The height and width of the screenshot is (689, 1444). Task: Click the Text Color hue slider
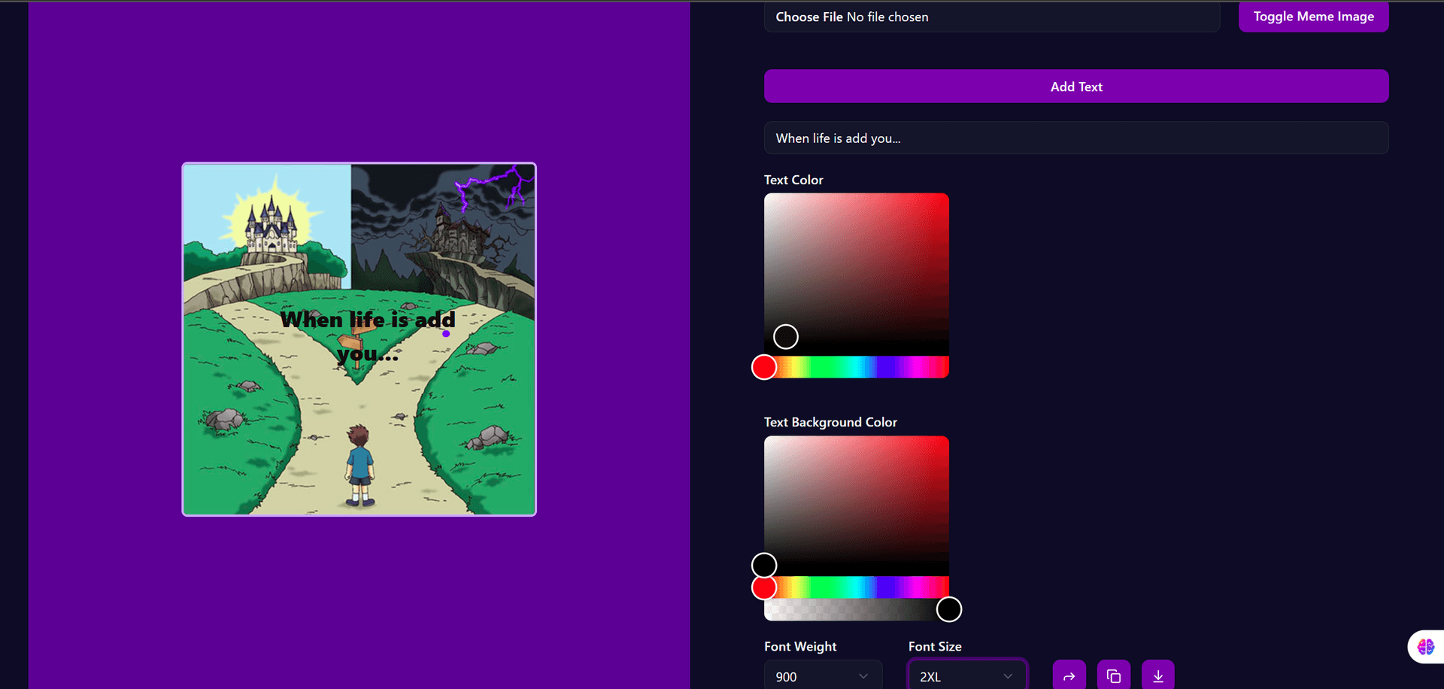click(857, 367)
